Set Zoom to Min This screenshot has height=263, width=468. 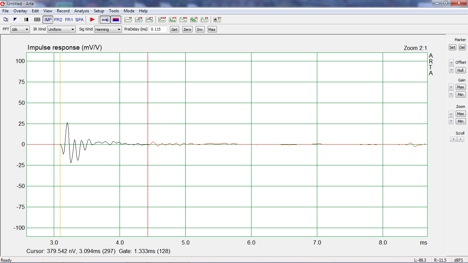pos(460,121)
